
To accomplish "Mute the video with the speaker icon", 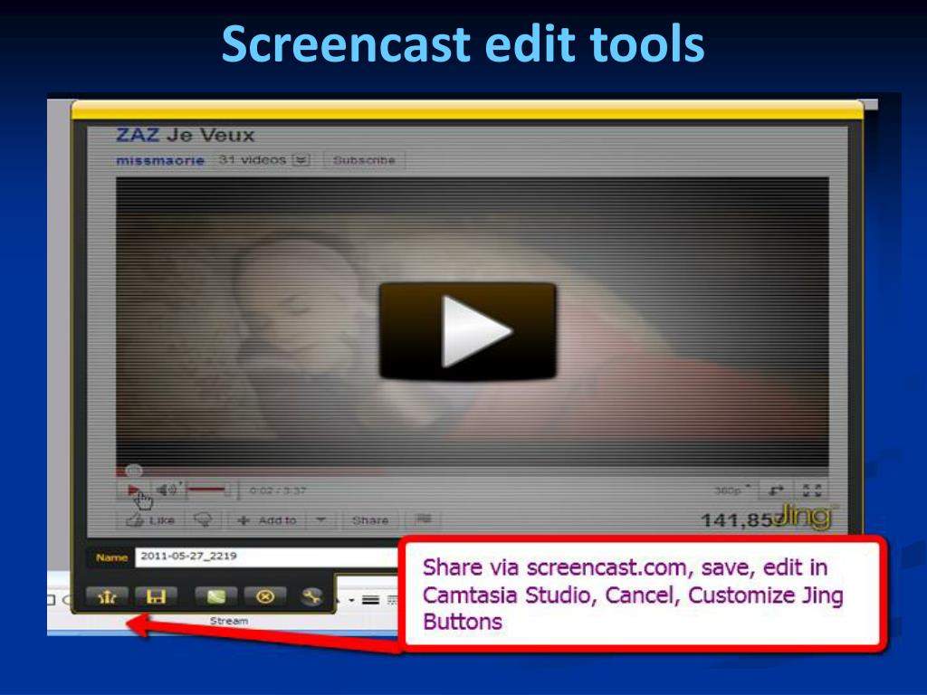I will coord(167,490).
